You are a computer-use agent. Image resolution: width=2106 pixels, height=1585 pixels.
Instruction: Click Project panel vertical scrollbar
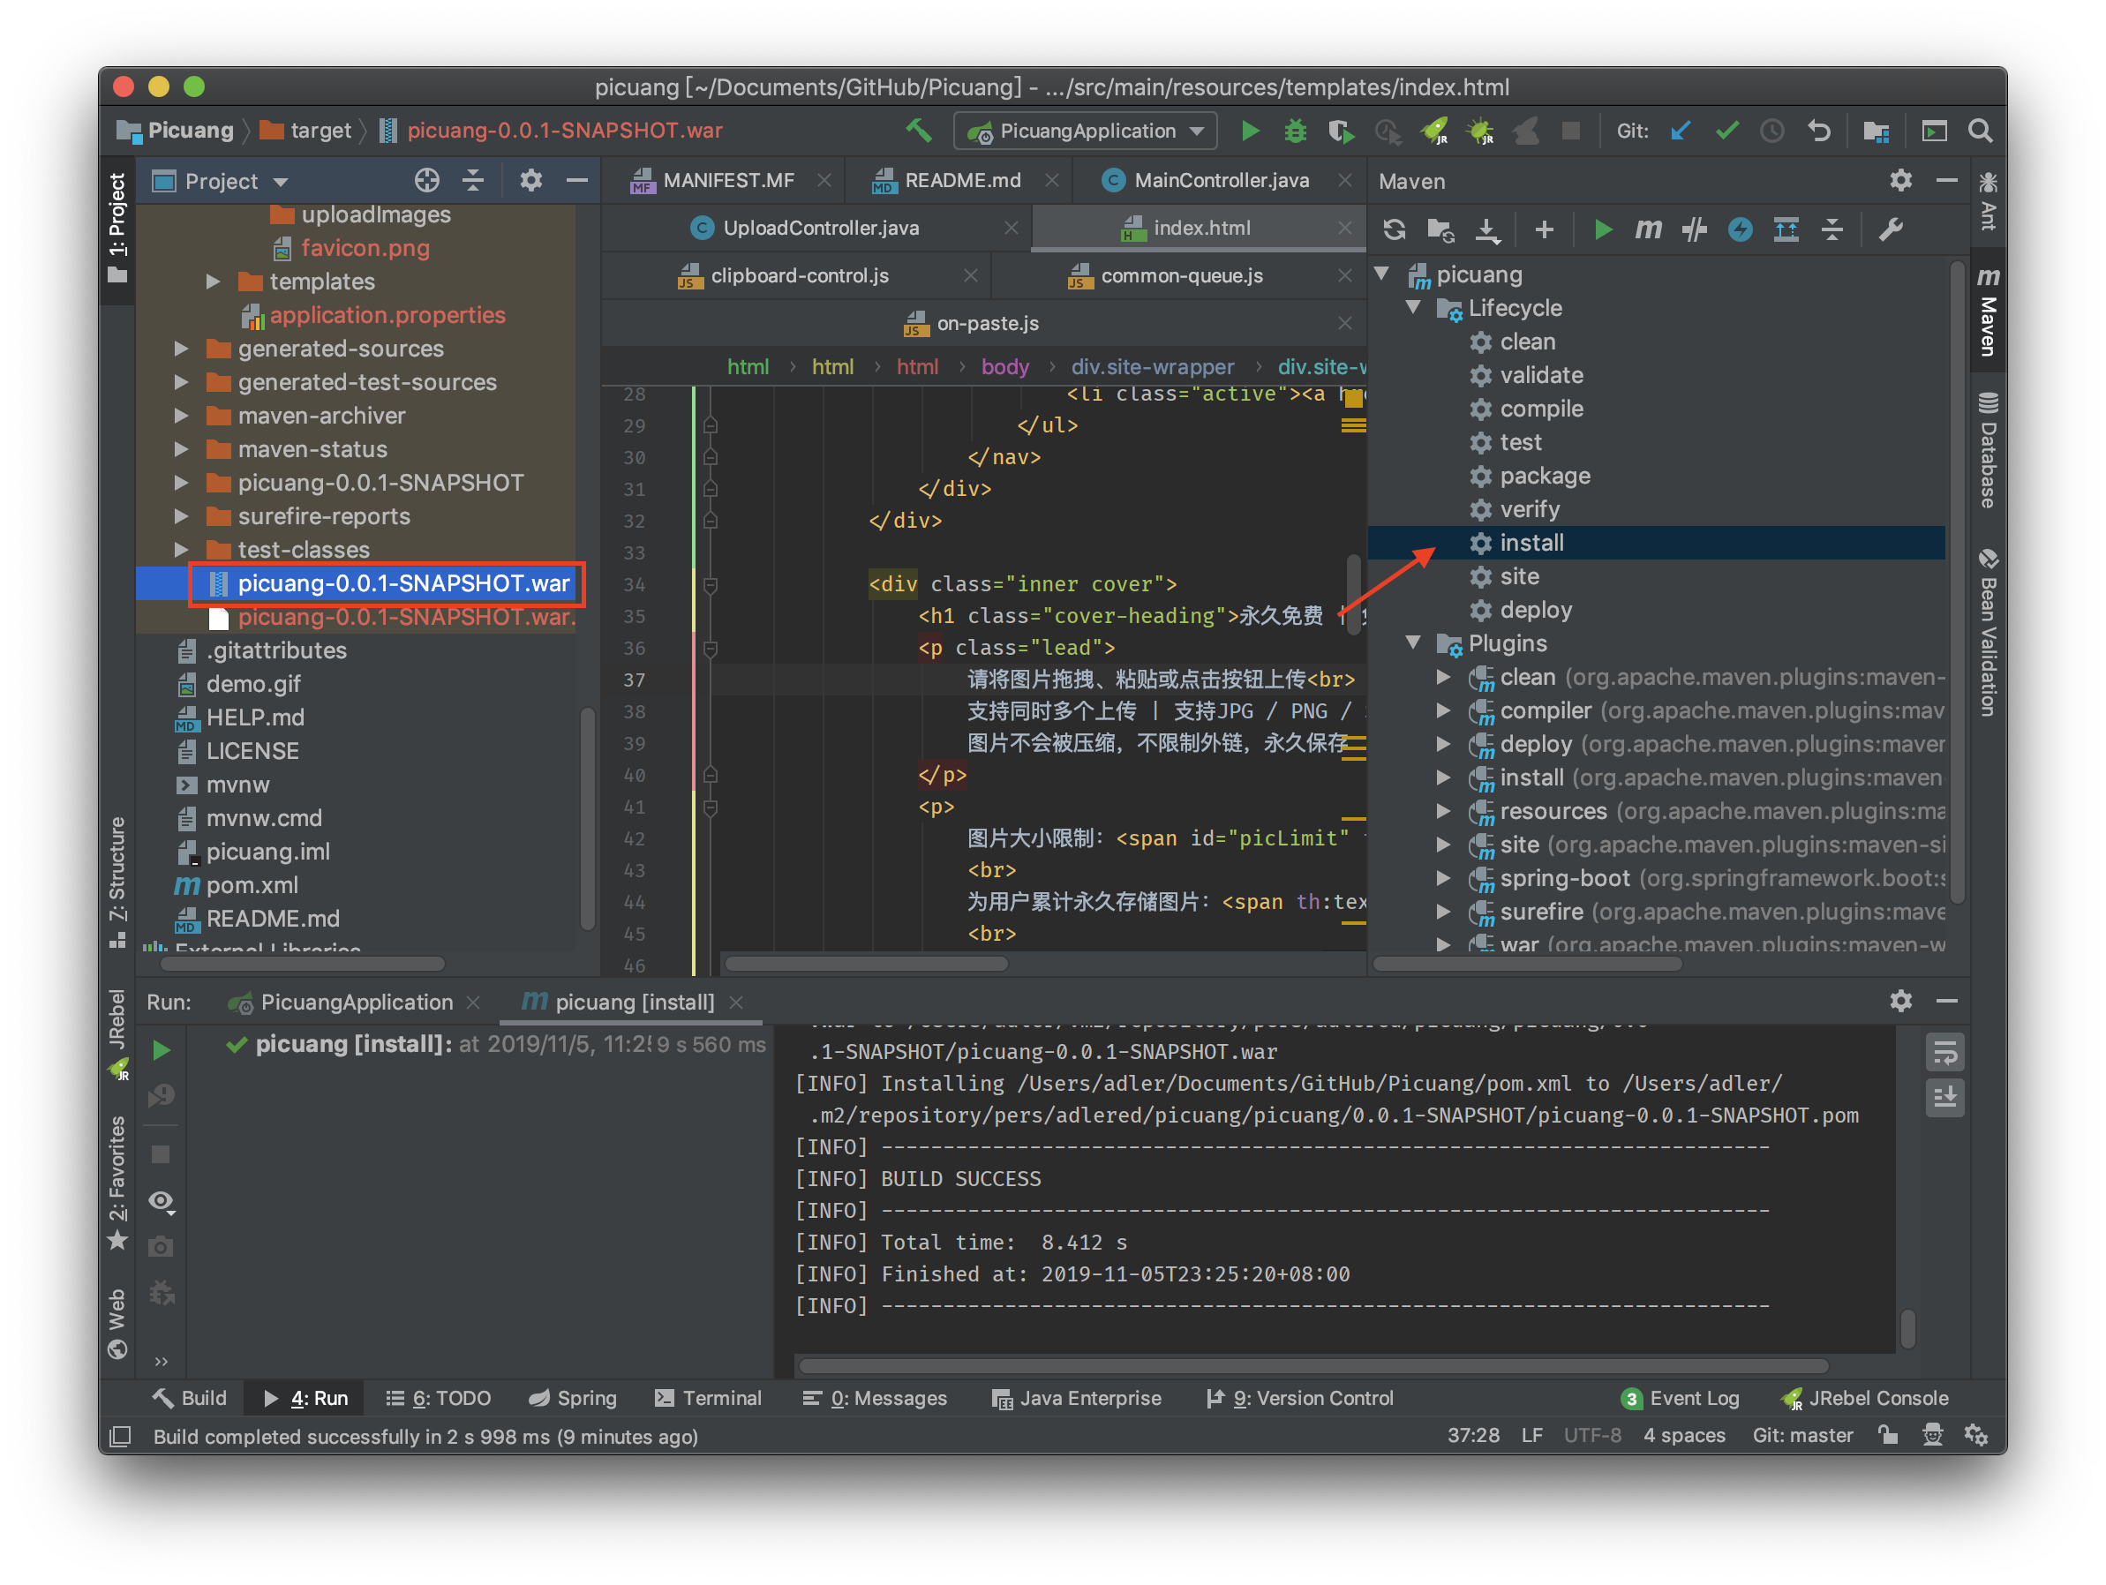click(x=586, y=819)
